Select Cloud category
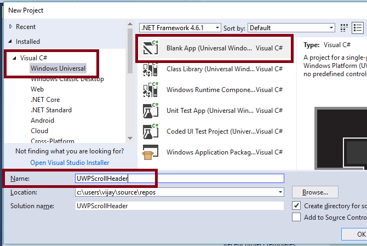The image size is (367, 246). pyautogui.click(x=39, y=130)
